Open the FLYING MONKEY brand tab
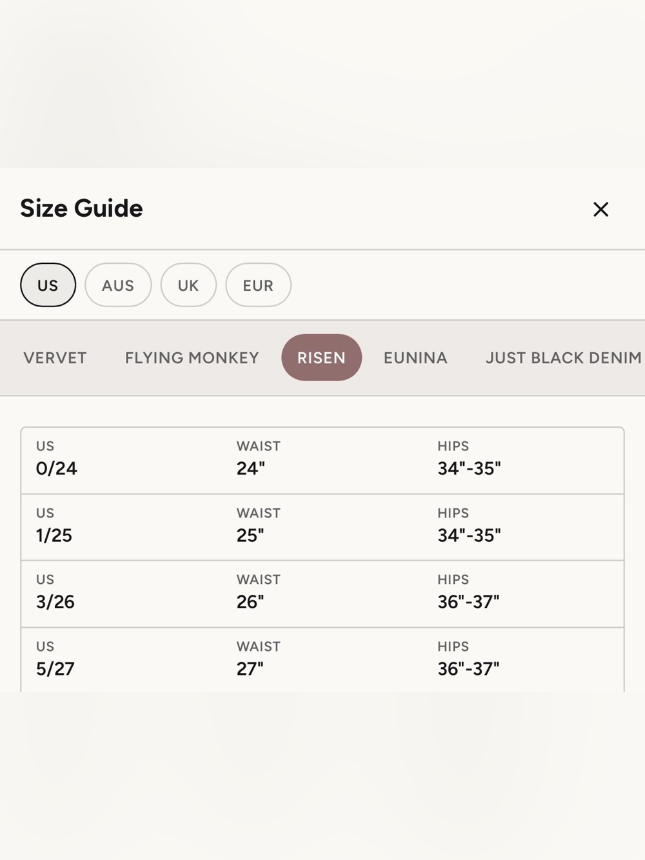The width and height of the screenshot is (645, 860). tap(192, 357)
